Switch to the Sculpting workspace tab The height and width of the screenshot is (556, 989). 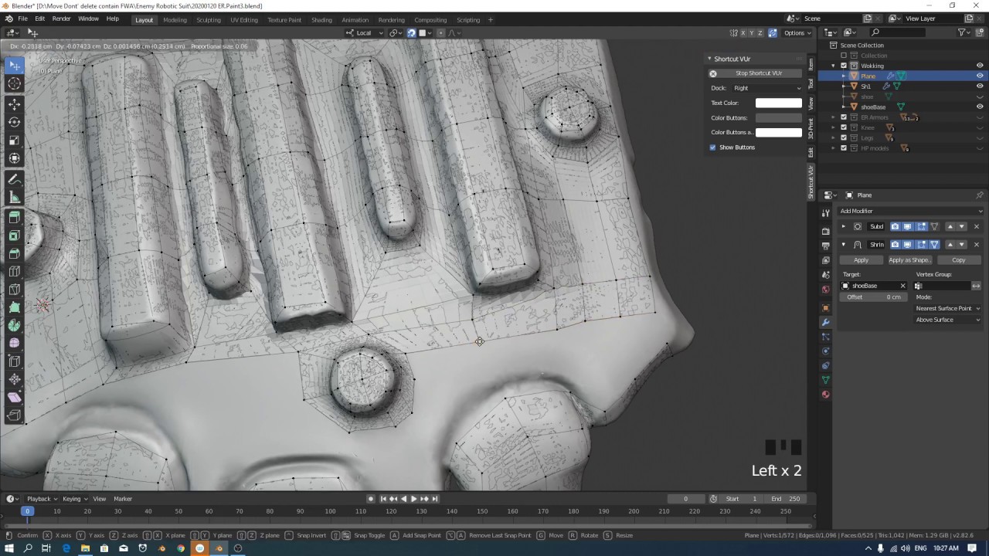[x=208, y=20]
